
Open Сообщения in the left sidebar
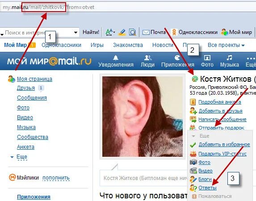click(32, 98)
